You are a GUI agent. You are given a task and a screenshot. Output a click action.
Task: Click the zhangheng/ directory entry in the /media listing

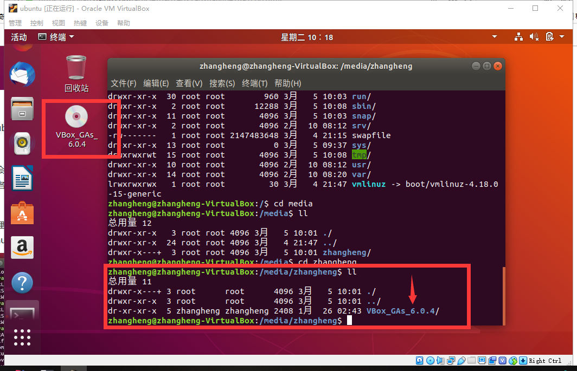[347, 252]
